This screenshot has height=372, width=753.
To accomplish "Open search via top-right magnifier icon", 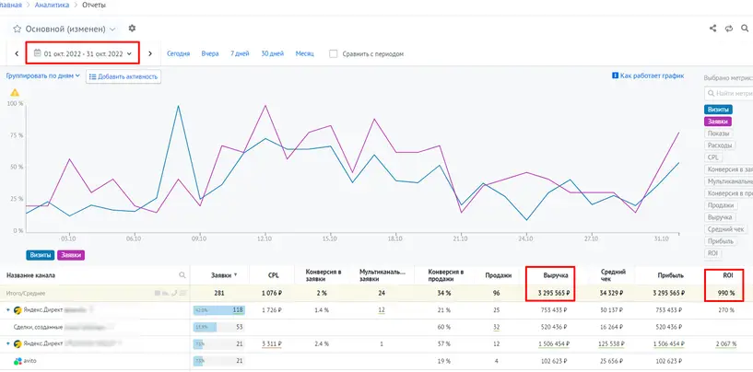I will pyautogui.click(x=745, y=29).
